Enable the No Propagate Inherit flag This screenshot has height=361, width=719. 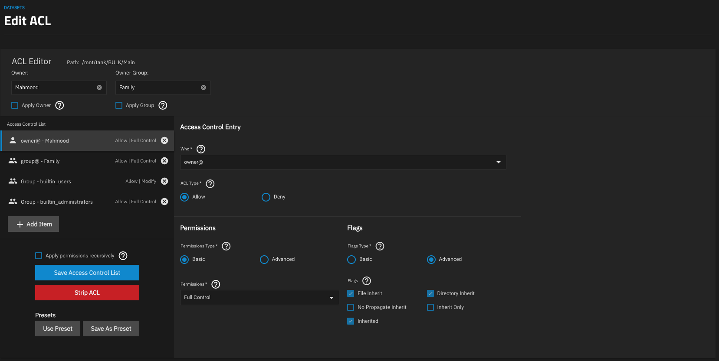pyautogui.click(x=351, y=307)
